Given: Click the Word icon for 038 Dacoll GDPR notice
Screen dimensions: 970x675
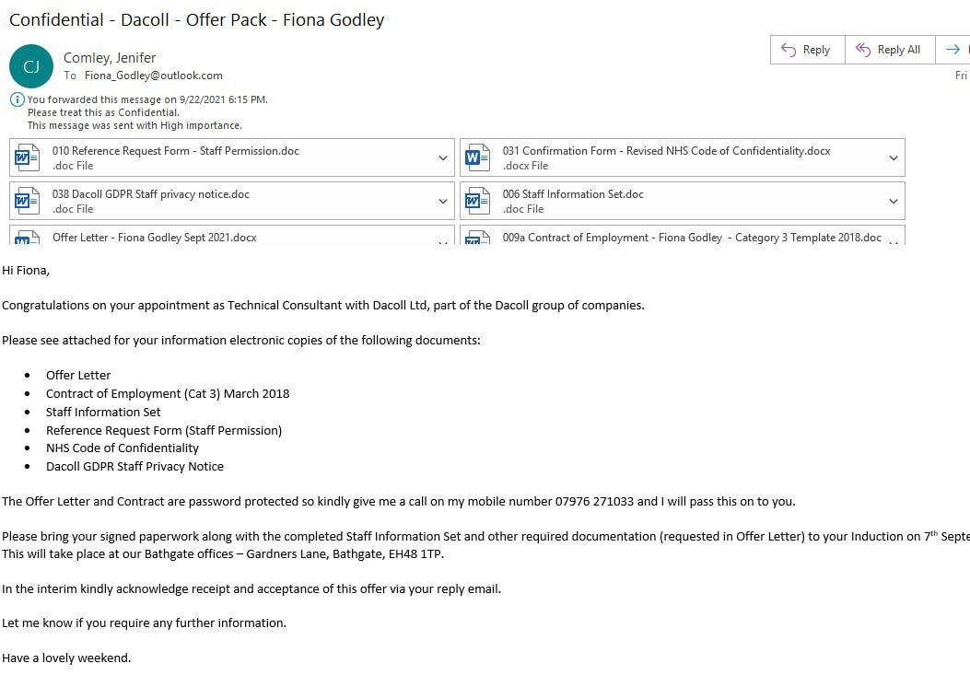Looking at the screenshot, I should click(27, 201).
